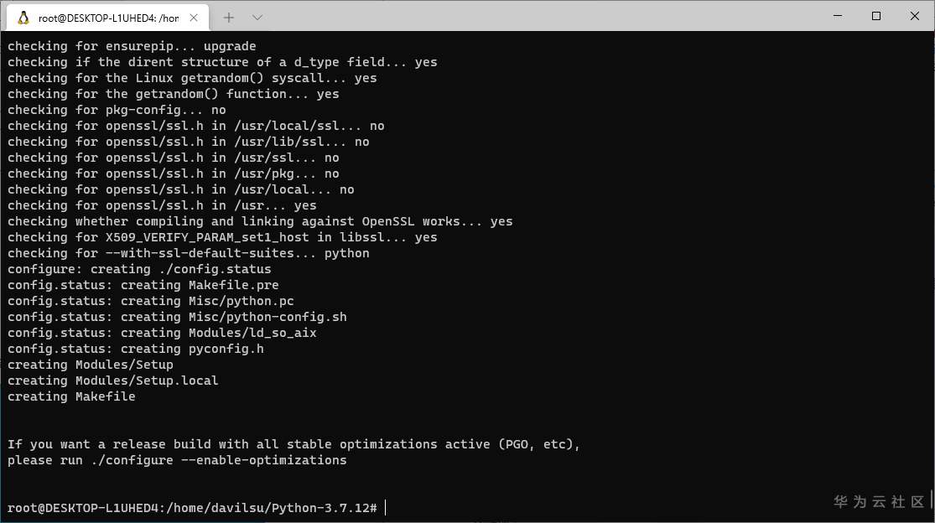
Task: Focus the cursor at the Python-3.7.12# prompt
Action: [385, 508]
